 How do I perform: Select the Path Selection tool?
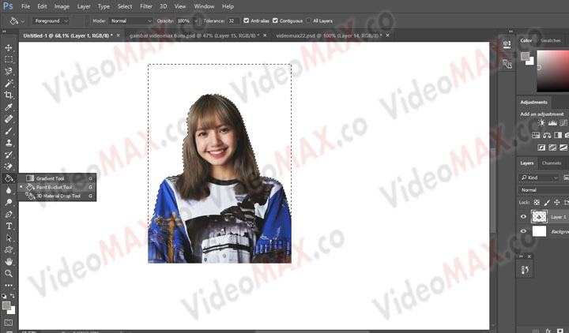point(9,238)
